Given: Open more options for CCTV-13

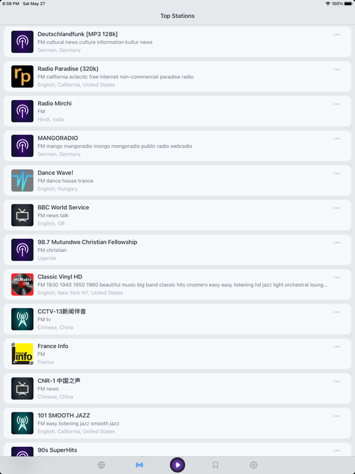Looking at the screenshot, I should pos(337,312).
